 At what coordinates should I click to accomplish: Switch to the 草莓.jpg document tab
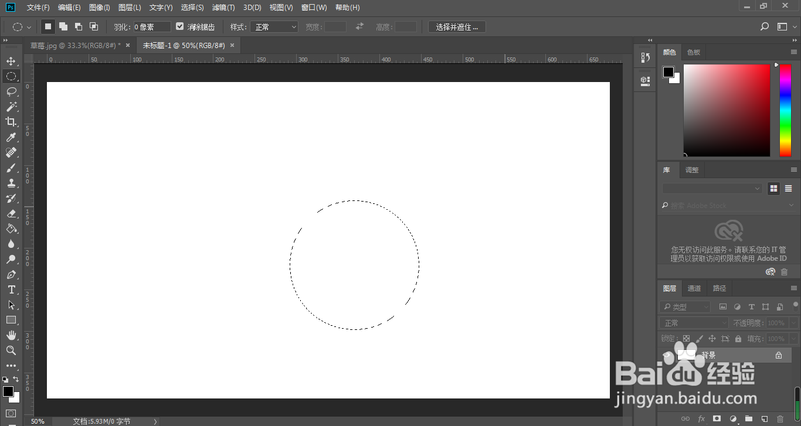click(76, 45)
